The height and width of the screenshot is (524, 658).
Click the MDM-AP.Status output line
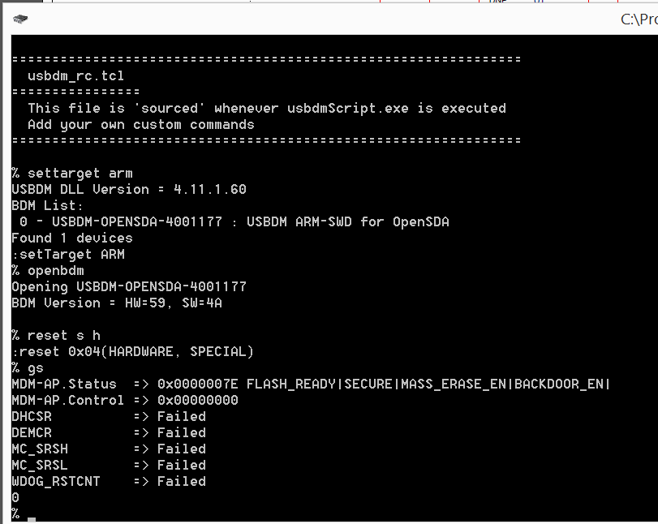(310, 384)
